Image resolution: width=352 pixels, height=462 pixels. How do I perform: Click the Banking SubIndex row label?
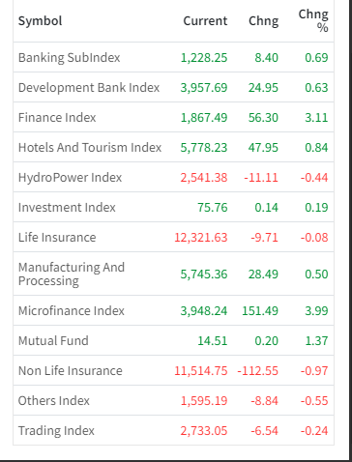[x=69, y=58]
